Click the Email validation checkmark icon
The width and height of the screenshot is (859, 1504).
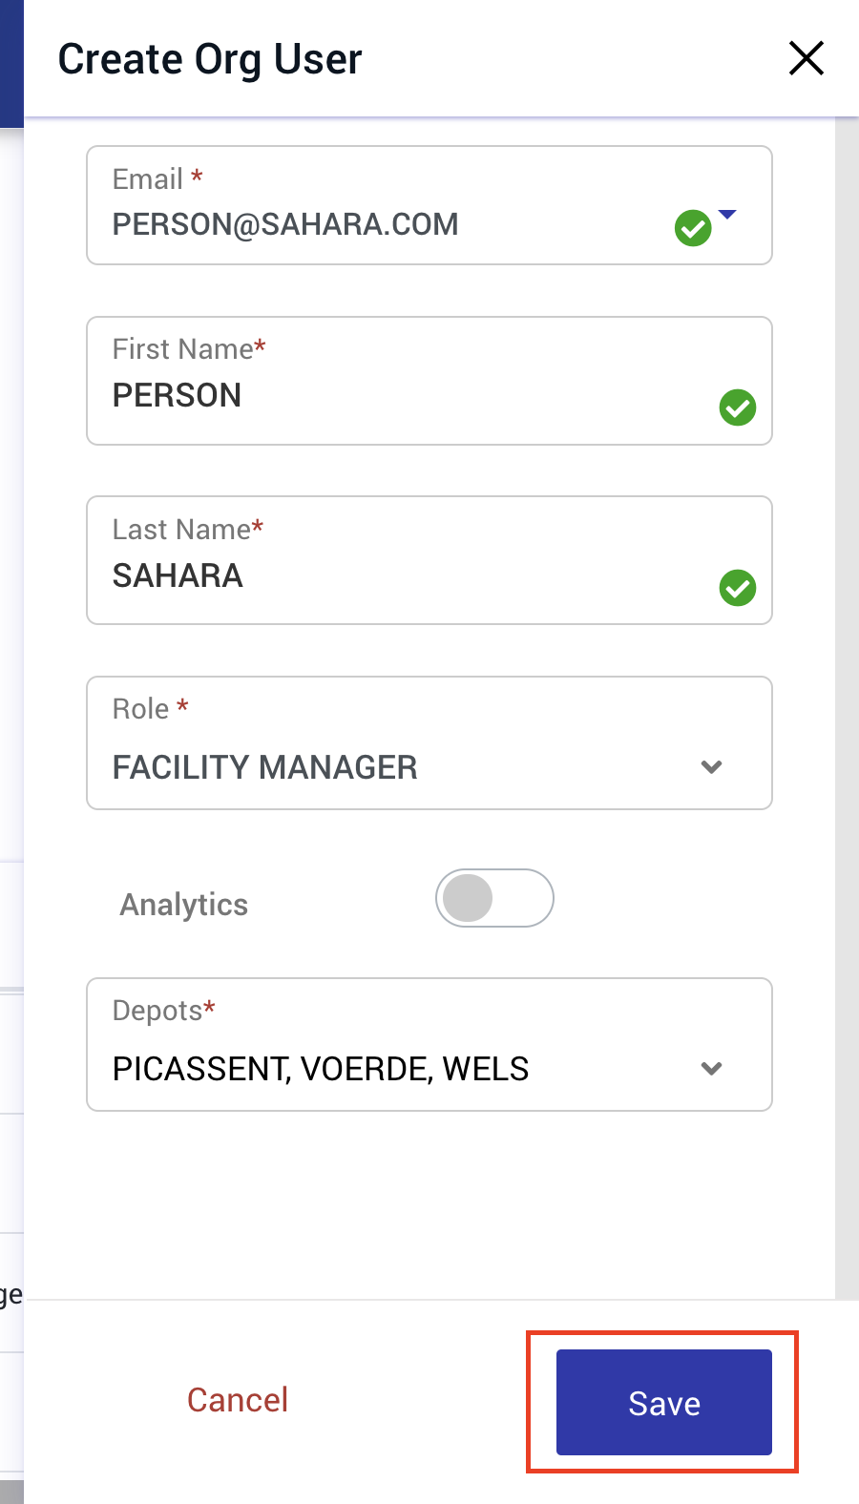[x=693, y=226]
